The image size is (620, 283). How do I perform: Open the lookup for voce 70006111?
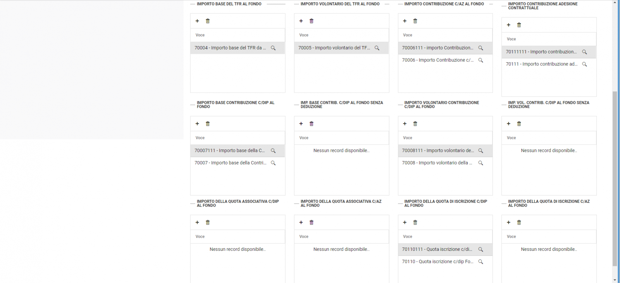click(481, 48)
